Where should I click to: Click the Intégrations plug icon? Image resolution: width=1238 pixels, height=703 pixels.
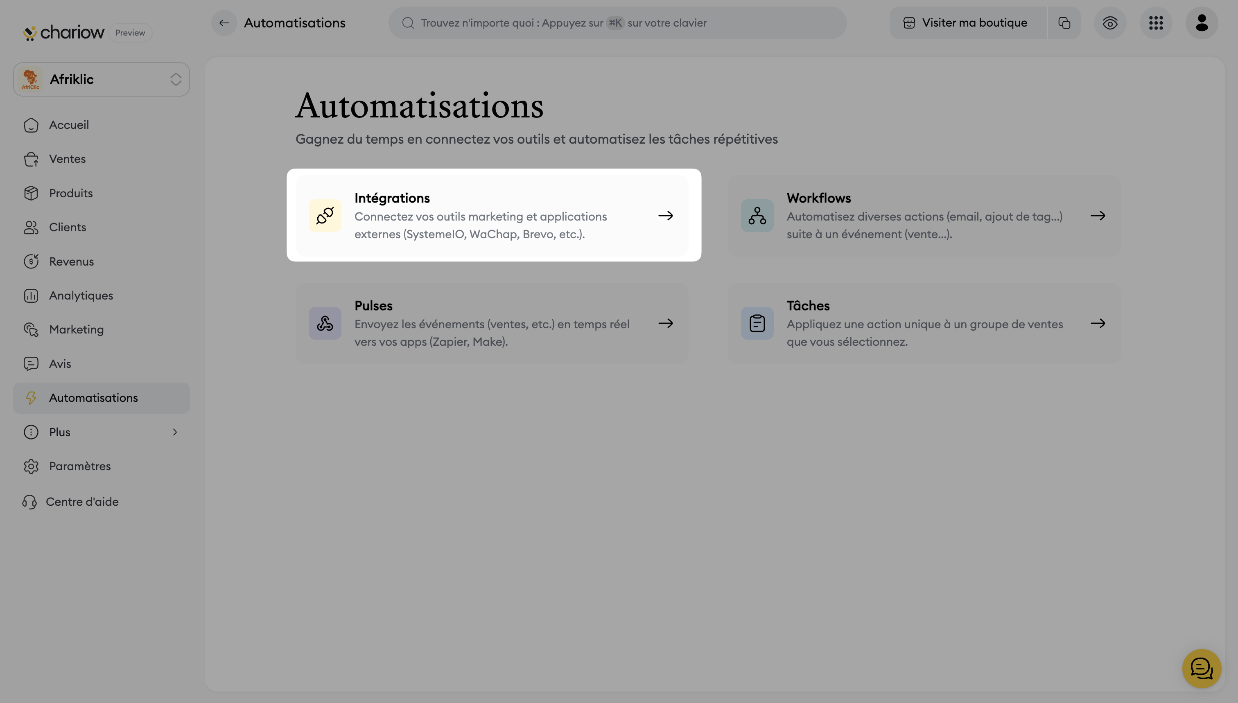click(325, 216)
